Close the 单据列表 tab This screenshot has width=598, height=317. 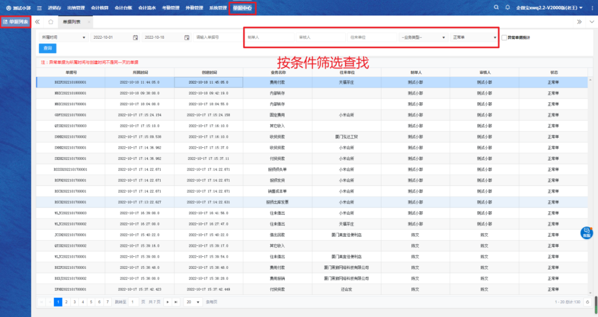(x=89, y=22)
